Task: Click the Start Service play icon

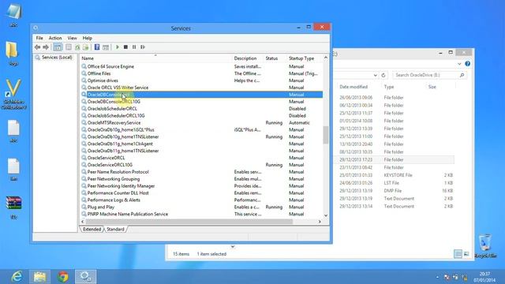Action: 118,47
